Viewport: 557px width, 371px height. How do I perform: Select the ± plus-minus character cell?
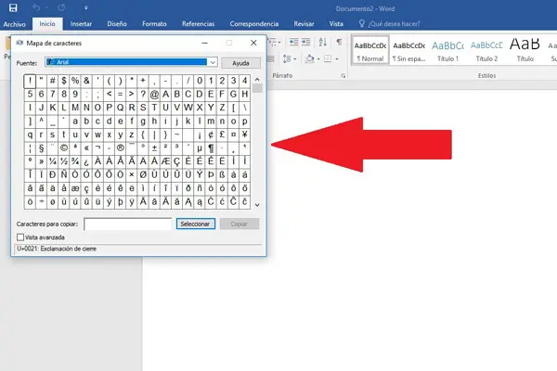154,147
